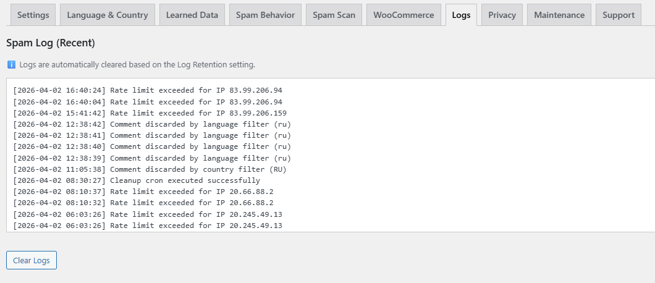This screenshot has height=283, width=655.
Task: Open the Learned Data tab
Action: coord(192,15)
